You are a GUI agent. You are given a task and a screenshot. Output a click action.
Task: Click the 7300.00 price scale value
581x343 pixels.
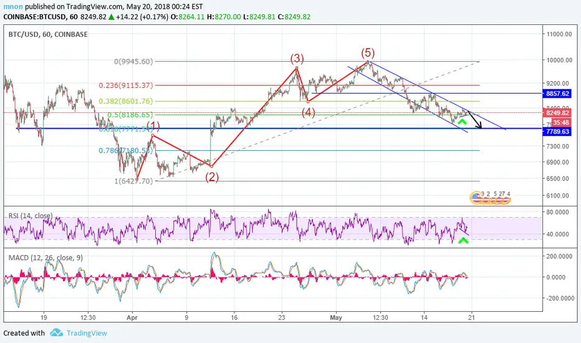558,146
